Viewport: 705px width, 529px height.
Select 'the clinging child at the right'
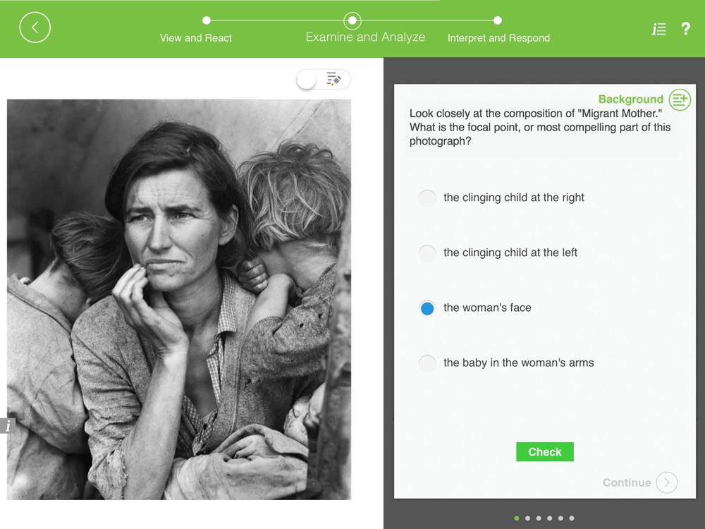(501, 198)
